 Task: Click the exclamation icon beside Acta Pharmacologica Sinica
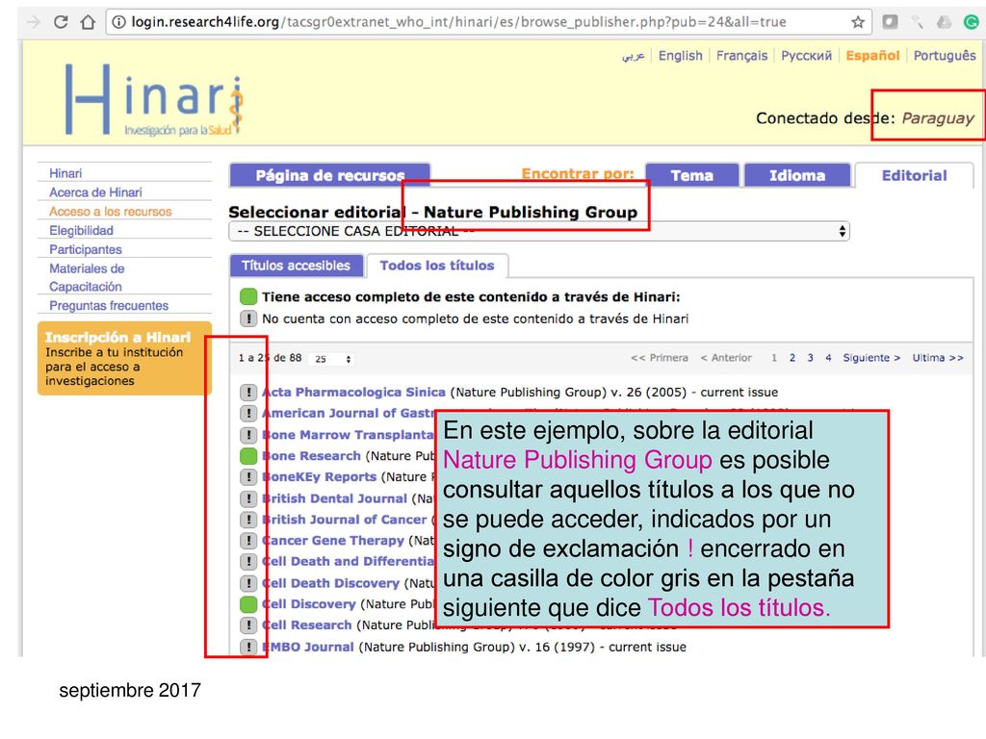[x=248, y=393]
